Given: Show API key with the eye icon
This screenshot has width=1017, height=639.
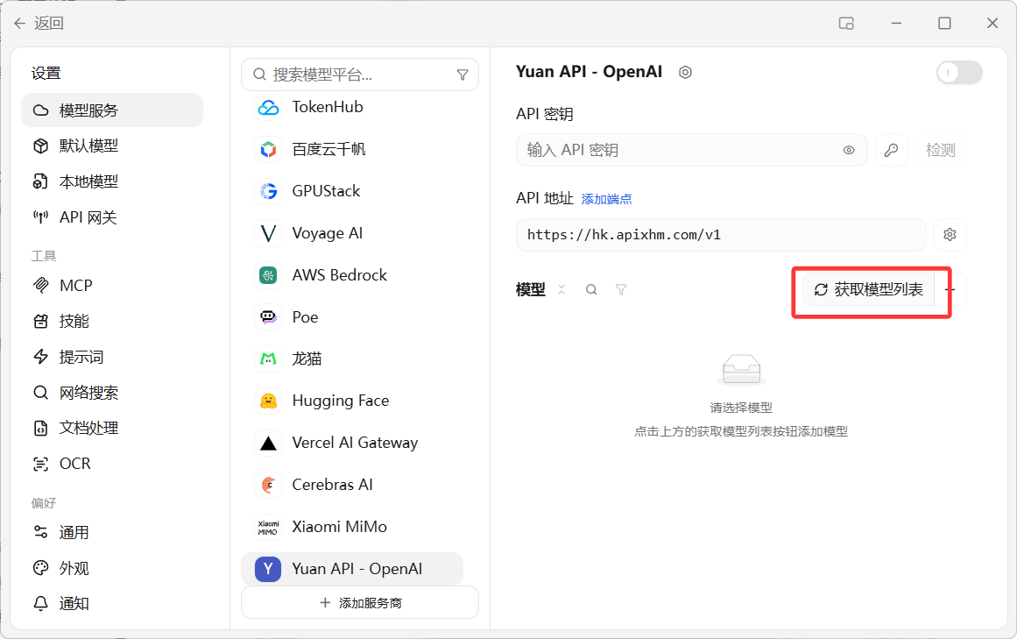Looking at the screenshot, I should pyautogui.click(x=848, y=151).
